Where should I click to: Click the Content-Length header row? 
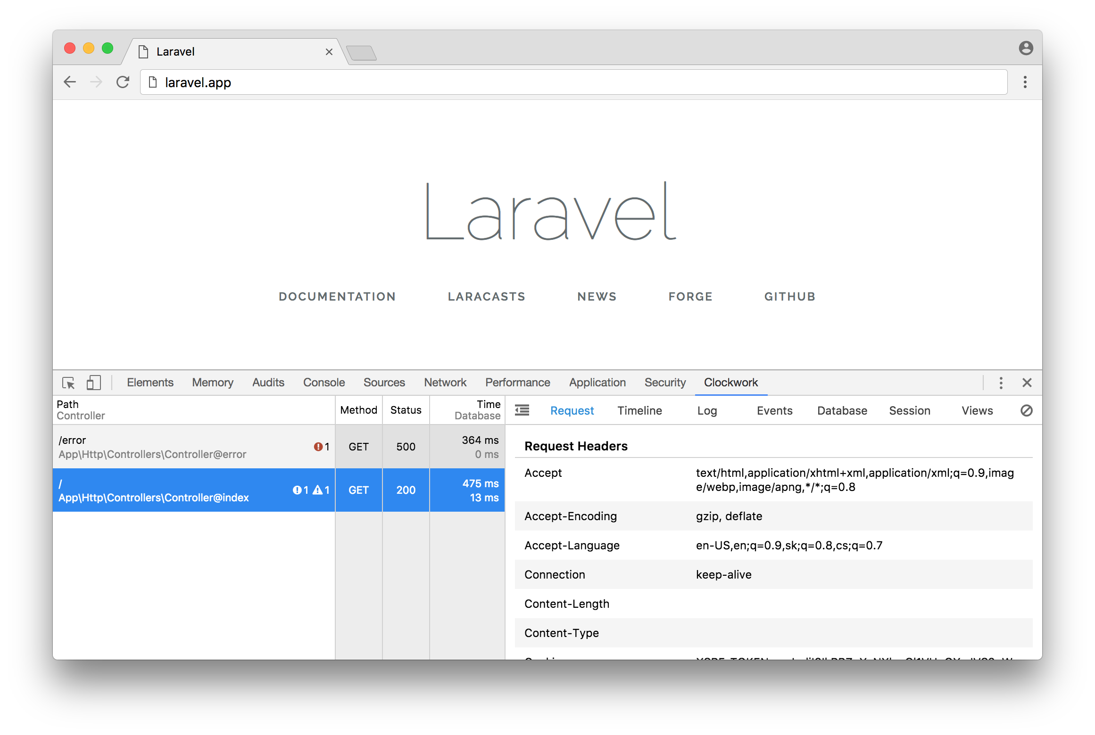tap(773, 604)
